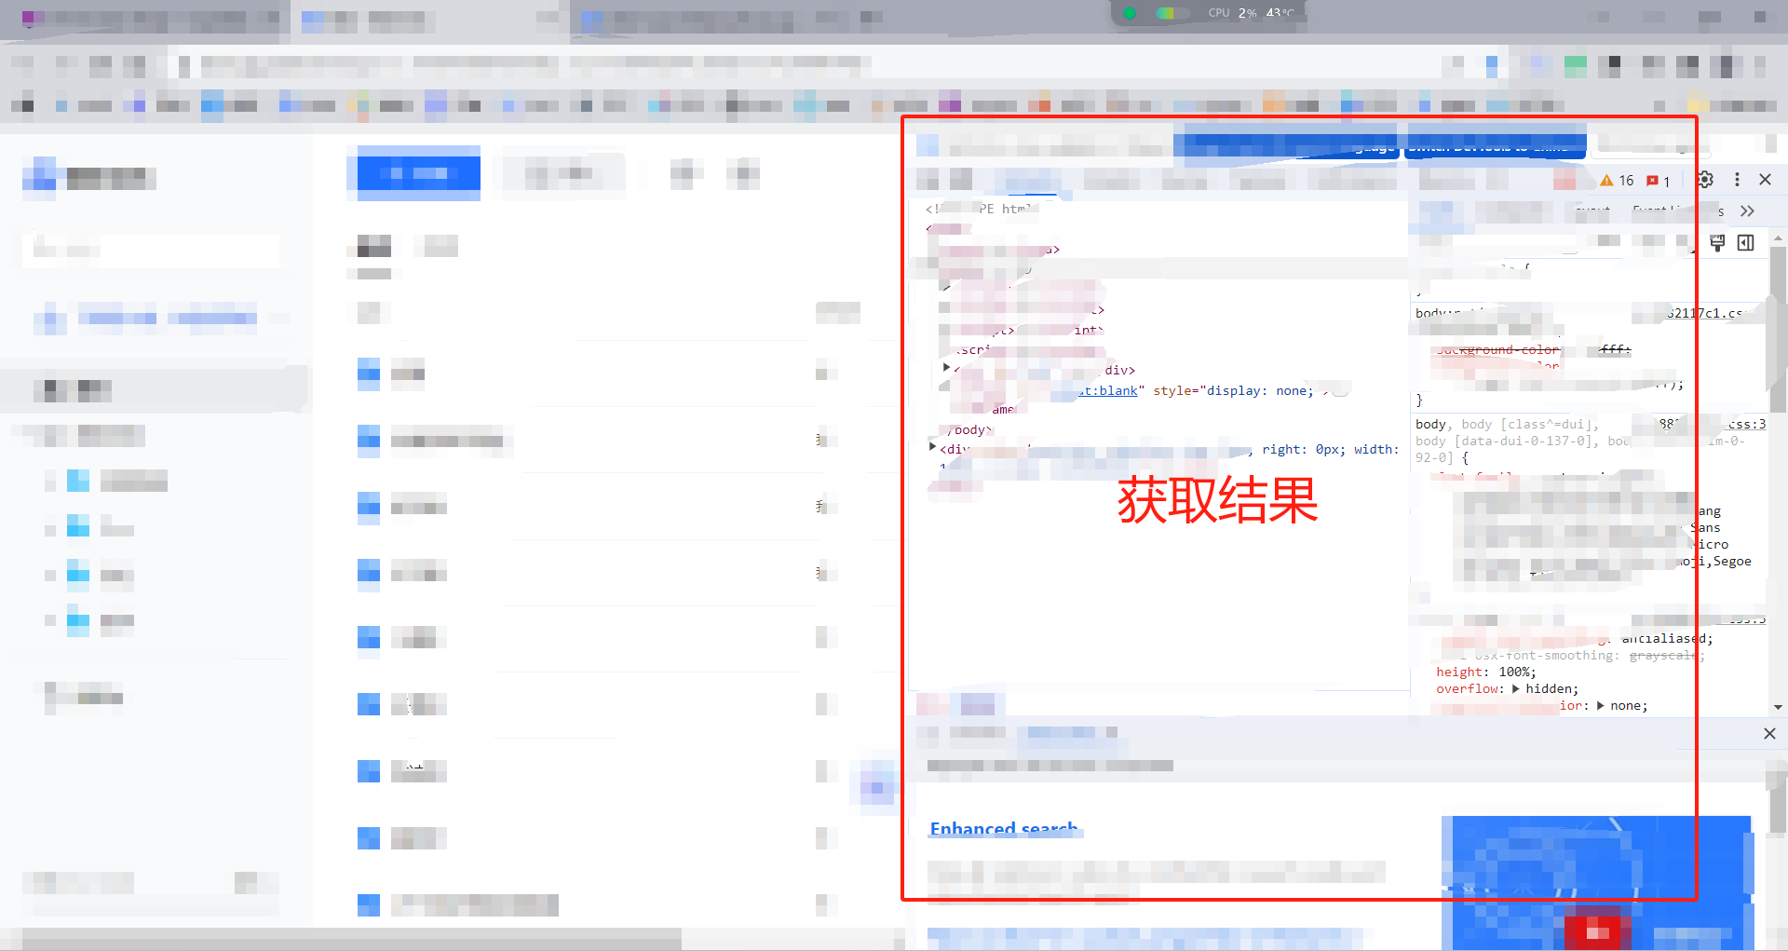Open the about:blank link in the DOM tree
1788x951 pixels.
coord(1107,391)
